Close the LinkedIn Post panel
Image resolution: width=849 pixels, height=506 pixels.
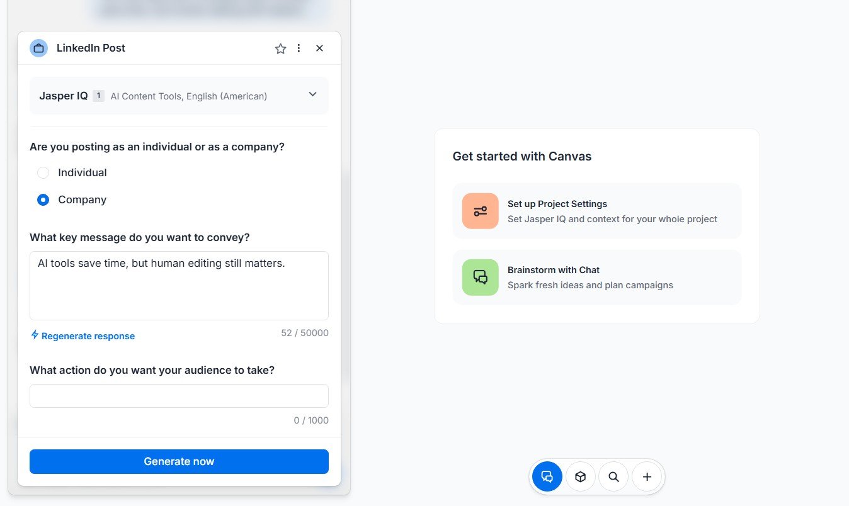[x=319, y=48]
